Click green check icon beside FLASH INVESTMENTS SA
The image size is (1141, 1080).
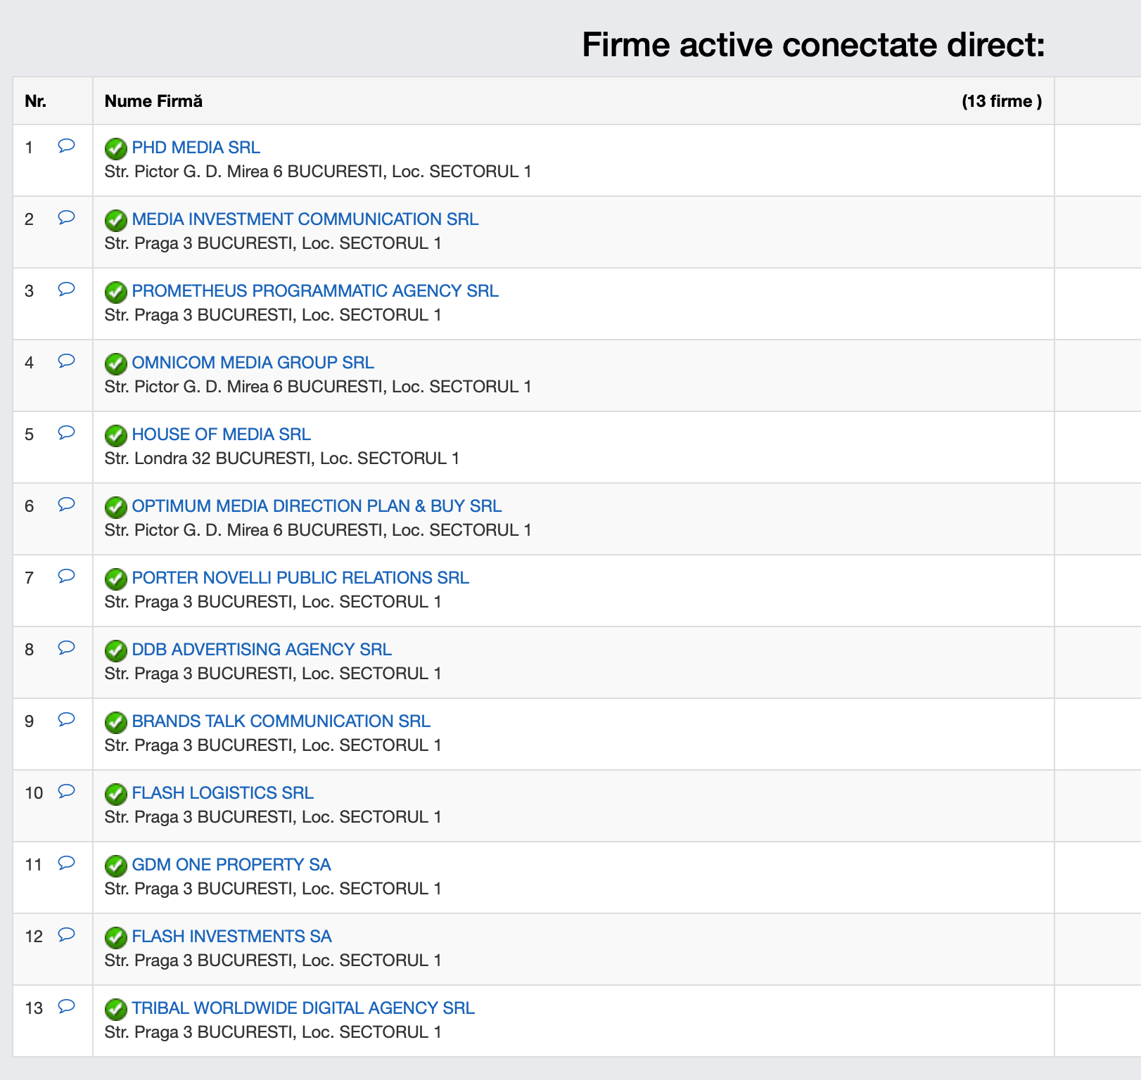coord(116,938)
